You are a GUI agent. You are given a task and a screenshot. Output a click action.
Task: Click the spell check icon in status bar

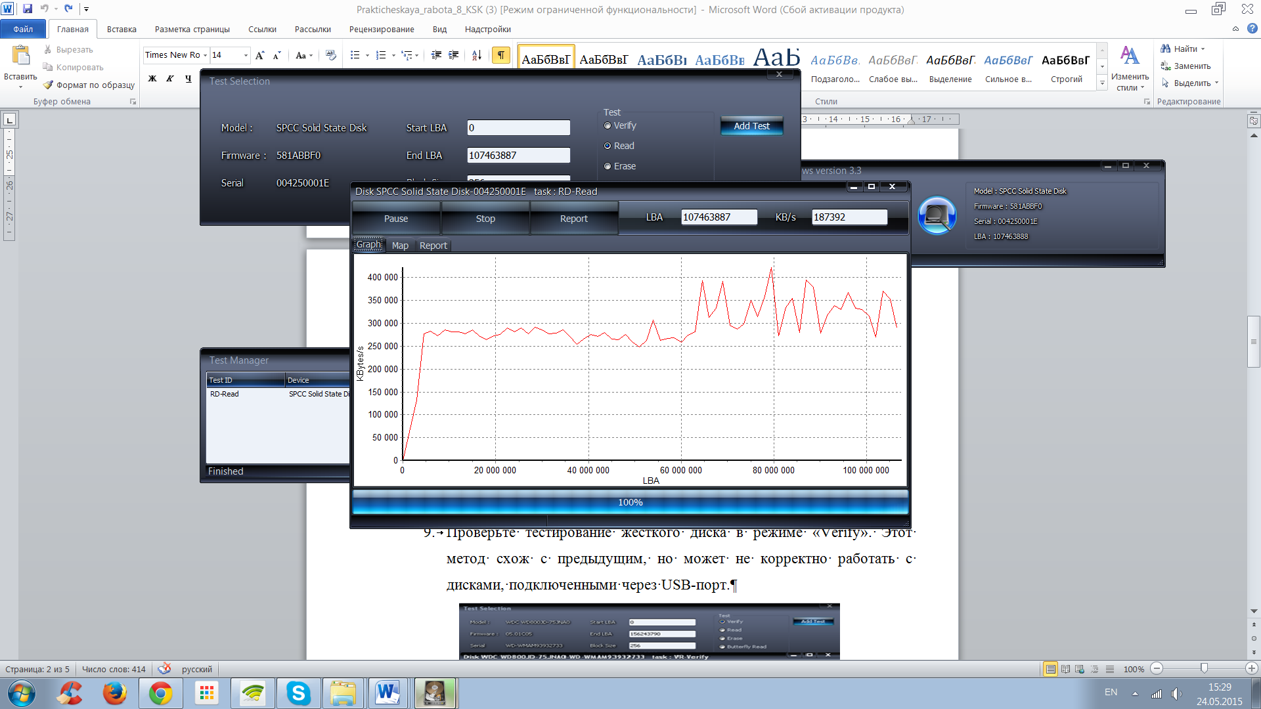coord(164,668)
